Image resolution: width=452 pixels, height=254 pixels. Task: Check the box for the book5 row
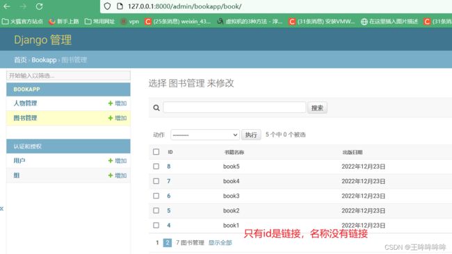pos(156,167)
